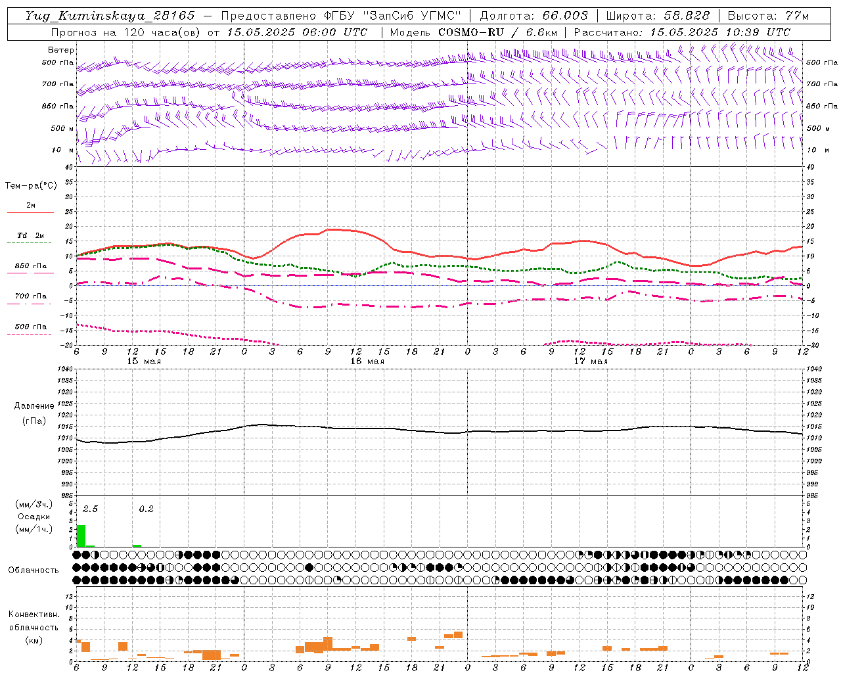Click the station title Yug_Kuminskaya_28165
841x673 pixels.
(110, 16)
